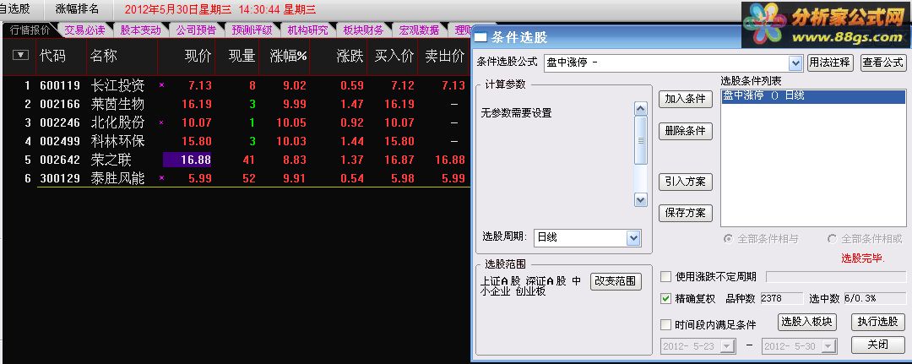Tick the 时间段内满足条件 checkbox
The width and height of the screenshot is (912, 364).
point(666,324)
